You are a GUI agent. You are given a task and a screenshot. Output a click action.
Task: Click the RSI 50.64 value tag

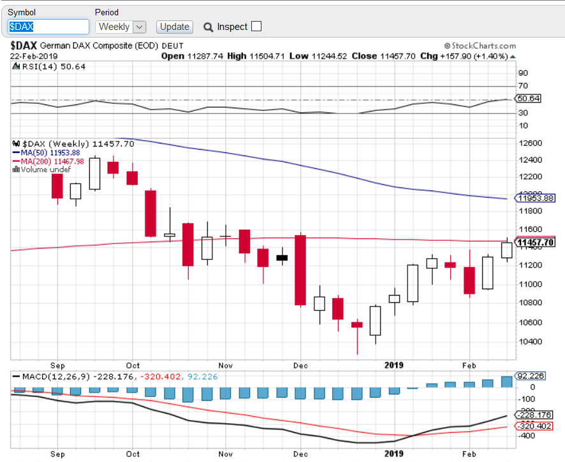point(528,99)
